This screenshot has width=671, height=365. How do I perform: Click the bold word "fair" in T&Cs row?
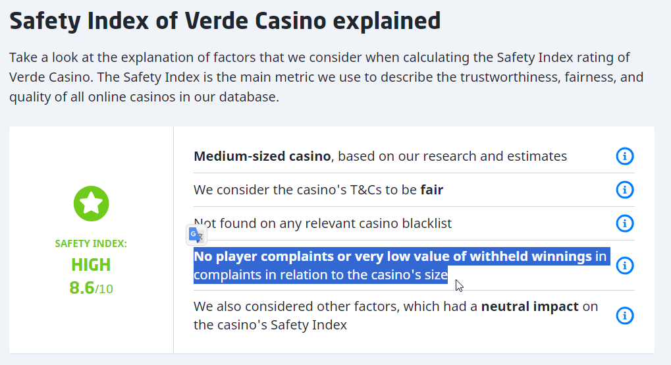click(x=431, y=190)
